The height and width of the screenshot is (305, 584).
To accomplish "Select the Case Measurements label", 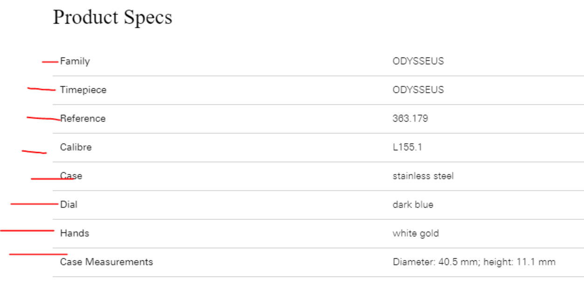I will click(106, 262).
